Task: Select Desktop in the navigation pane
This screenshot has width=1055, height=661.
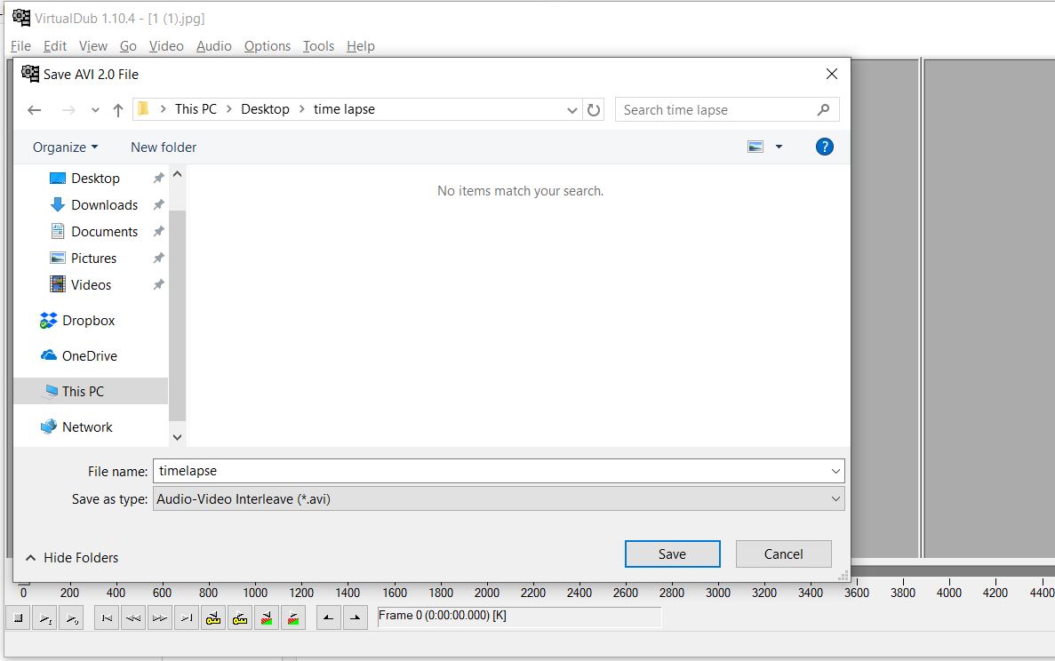Action: tap(95, 179)
